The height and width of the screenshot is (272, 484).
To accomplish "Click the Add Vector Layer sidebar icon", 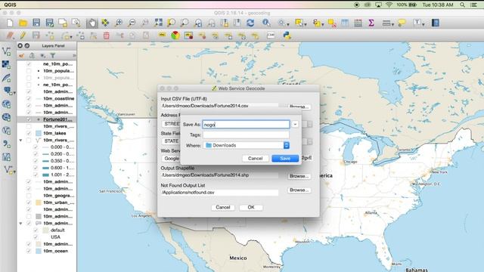I will pos(7,51).
